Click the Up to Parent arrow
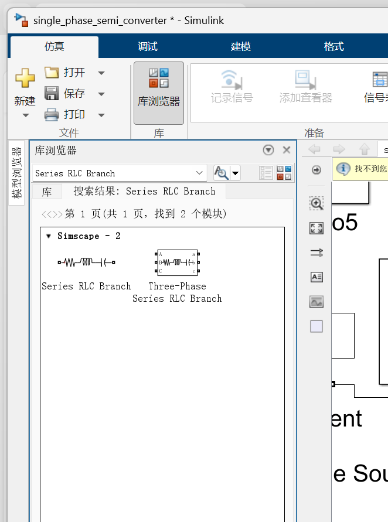The height and width of the screenshot is (522, 388). tap(365, 149)
